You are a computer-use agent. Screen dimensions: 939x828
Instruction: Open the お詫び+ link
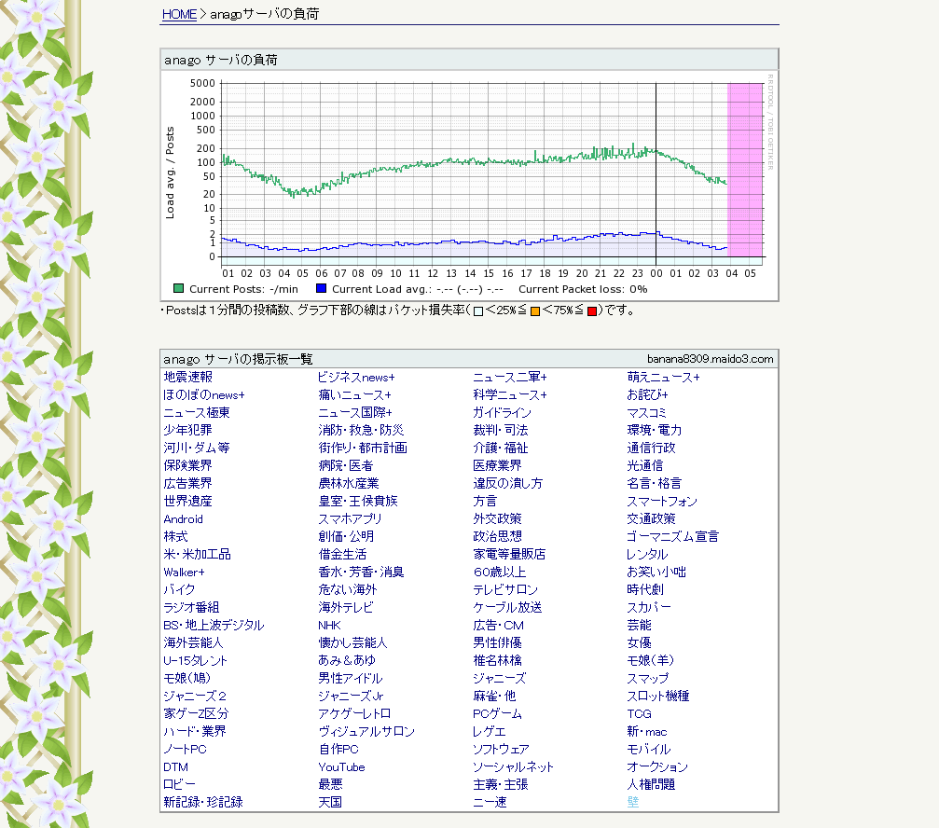[647, 395]
